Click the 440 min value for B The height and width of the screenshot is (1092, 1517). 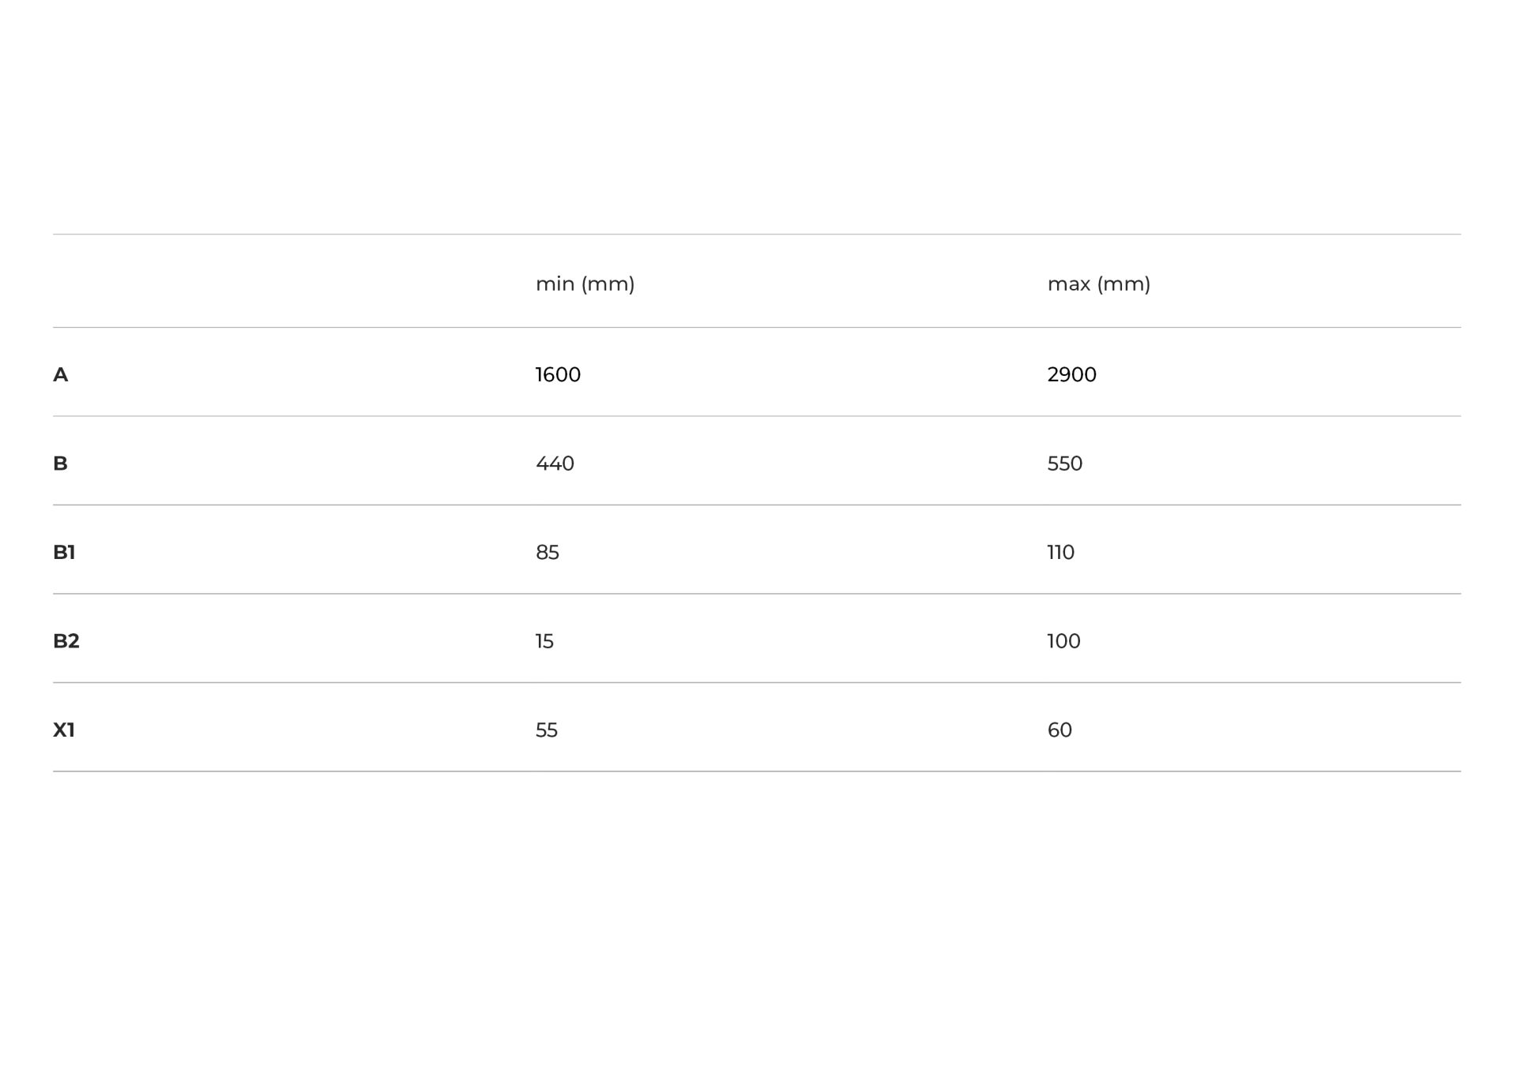[x=555, y=463]
